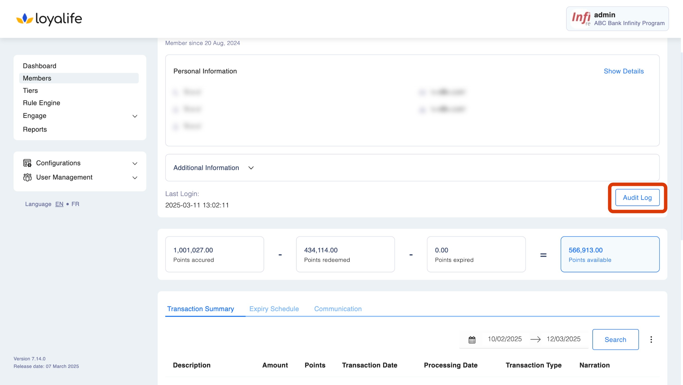Open Dashboard from sidebar
The height and width of the screenshot is (385, 683).
[40, 66]
